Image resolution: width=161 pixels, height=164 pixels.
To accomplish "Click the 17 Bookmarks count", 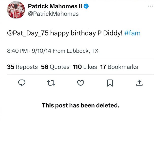I will 119,67.
